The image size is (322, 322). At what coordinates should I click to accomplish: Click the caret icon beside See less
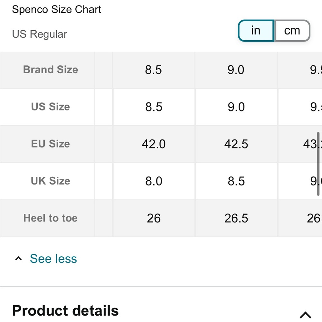(x=18, y=259)
